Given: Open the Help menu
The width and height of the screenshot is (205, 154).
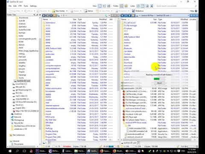Looking at the screenshot, I should pos(194,11).
